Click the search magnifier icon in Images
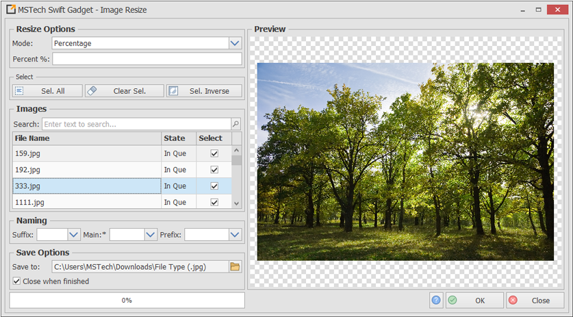573x317 pixels. click(235, 124)
